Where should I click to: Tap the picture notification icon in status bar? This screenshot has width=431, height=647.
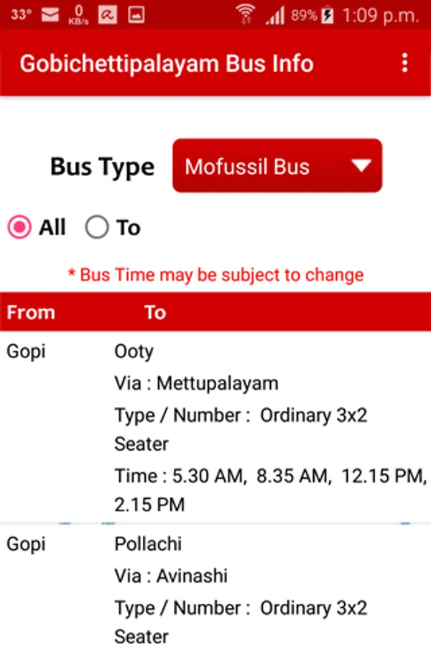pyautogui.click(x=136, y=14)
